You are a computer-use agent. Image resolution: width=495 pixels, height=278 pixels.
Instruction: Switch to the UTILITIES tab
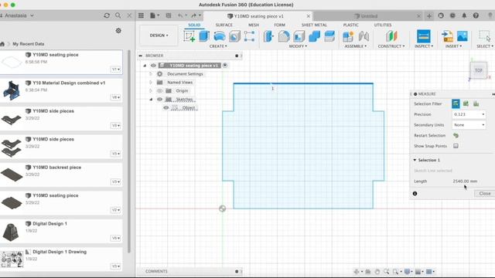coord(383,25)
